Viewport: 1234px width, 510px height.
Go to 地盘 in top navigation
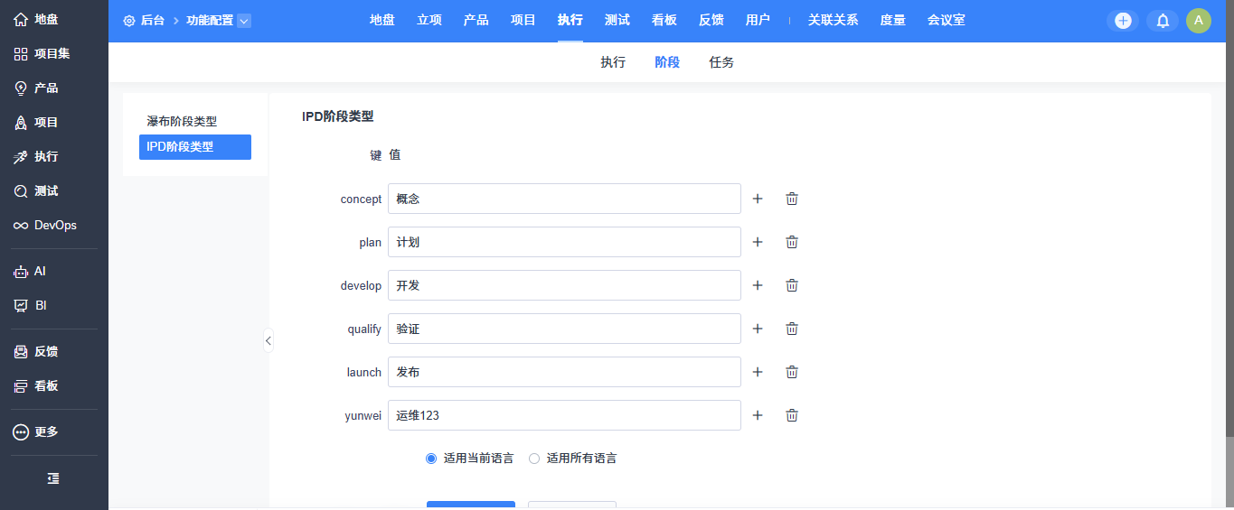pos(382,20)
